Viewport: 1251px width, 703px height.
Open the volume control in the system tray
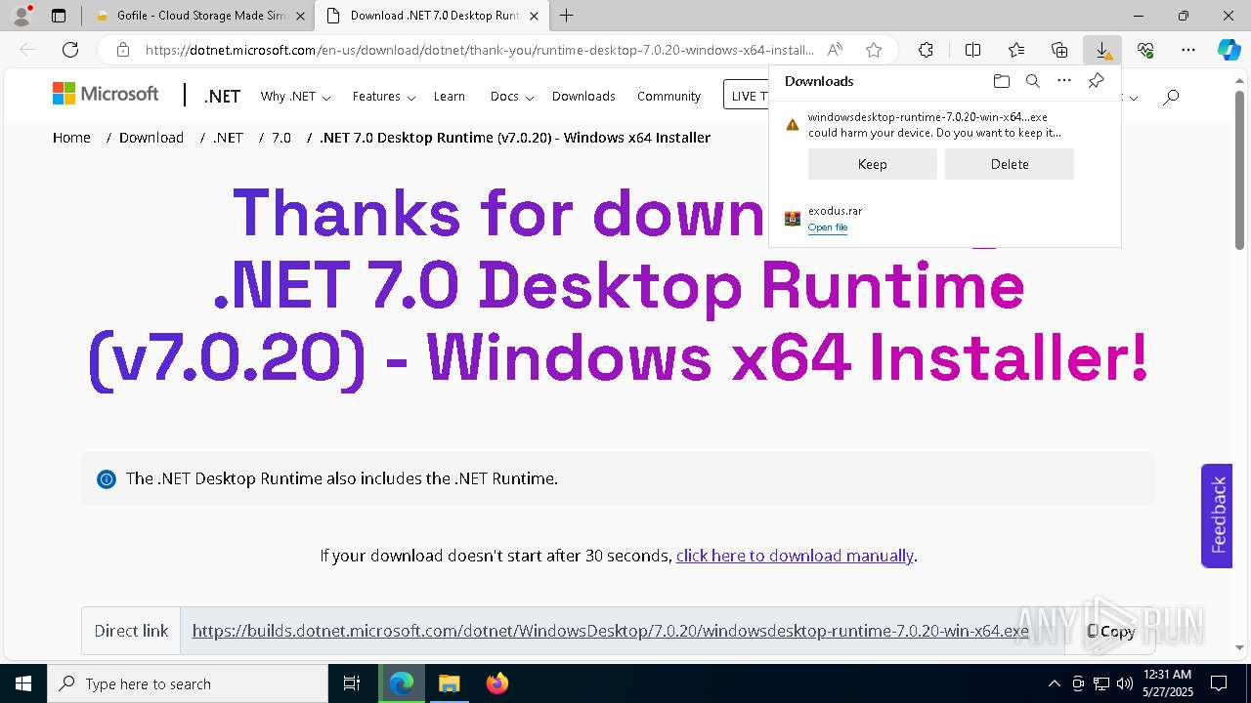1124,683
